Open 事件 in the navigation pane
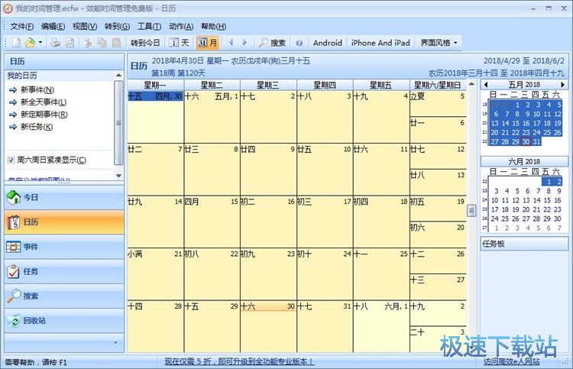Viewport: 573px width, 369px height. click(64, 247)
